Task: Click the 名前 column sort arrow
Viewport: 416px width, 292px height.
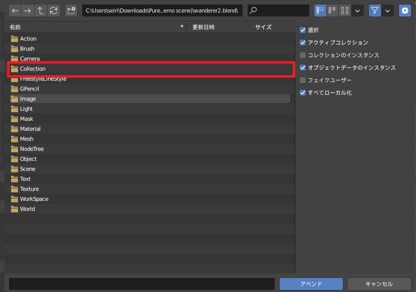Action: [183, 27]
